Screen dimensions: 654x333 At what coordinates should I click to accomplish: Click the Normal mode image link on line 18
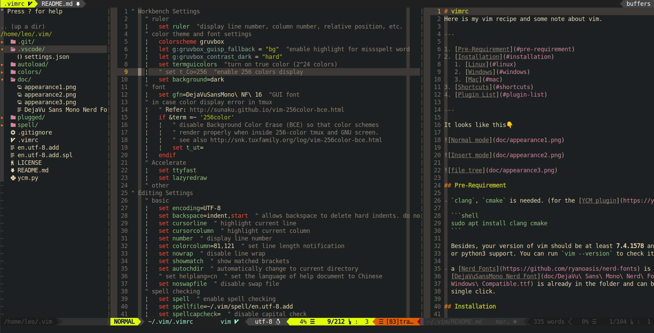(x=470, y=140)
